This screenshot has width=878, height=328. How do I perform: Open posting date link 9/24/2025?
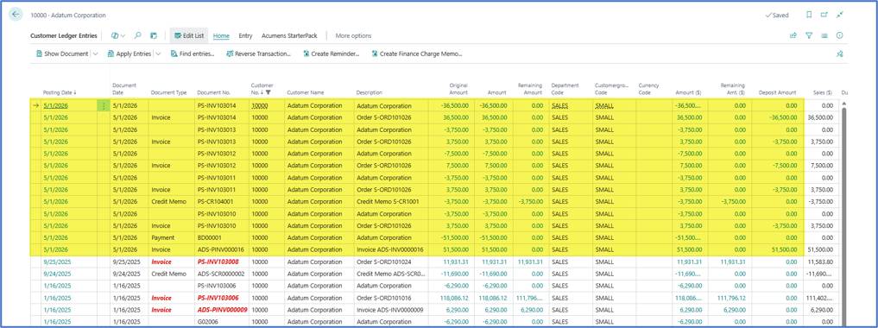click(57, 274)
